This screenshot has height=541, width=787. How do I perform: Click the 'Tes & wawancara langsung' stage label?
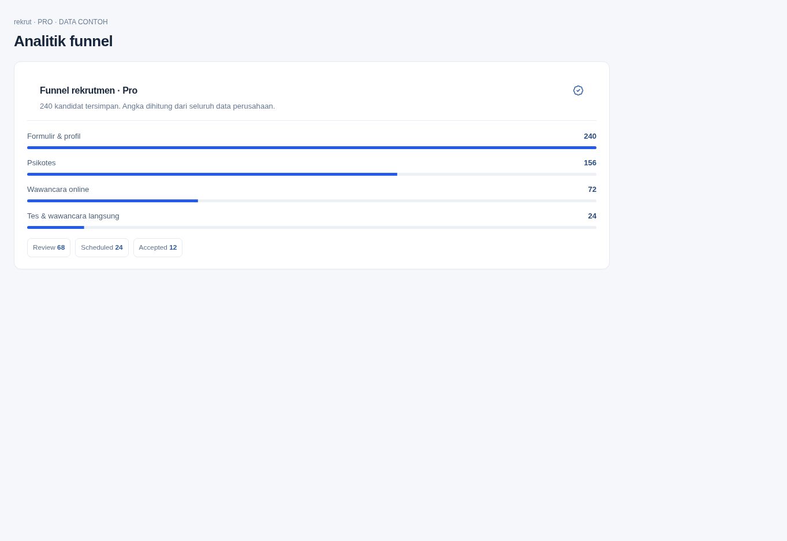73,216
